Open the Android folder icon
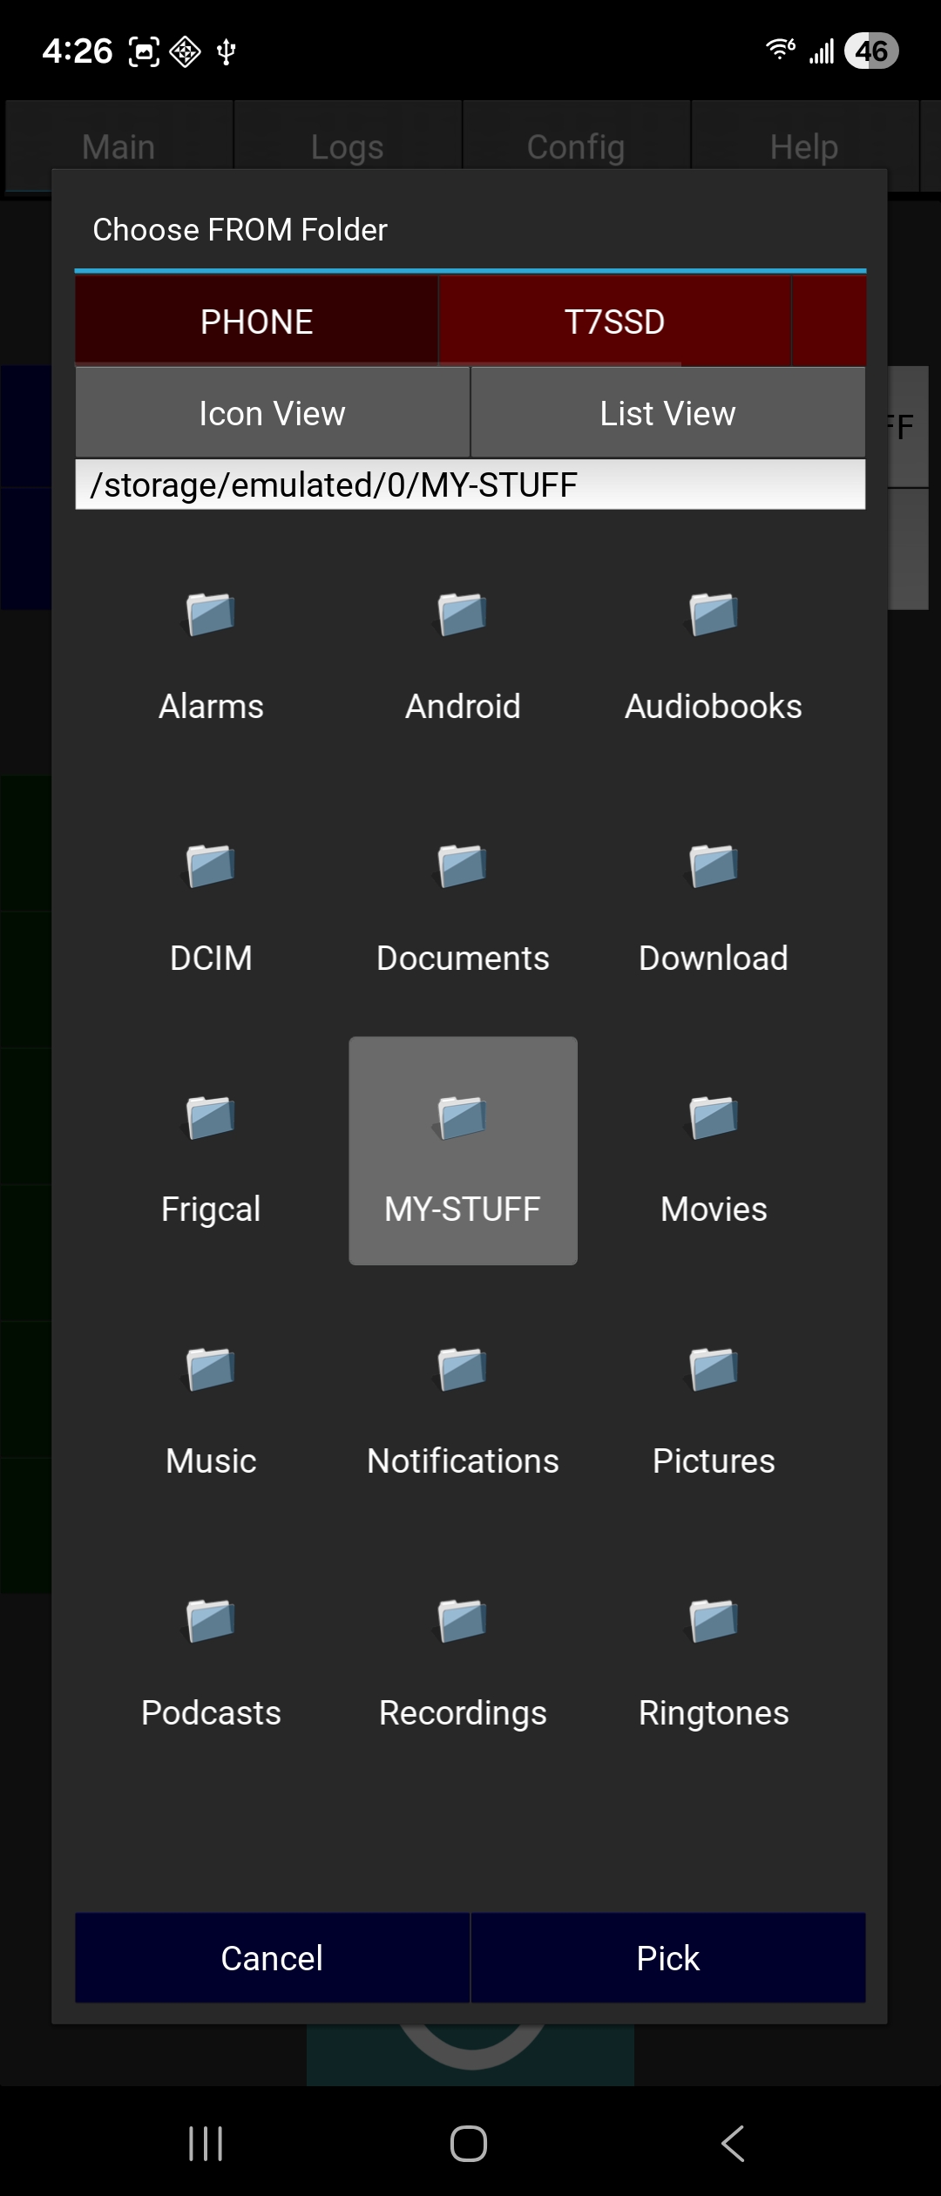941x2196 pixels. (463, 615)
